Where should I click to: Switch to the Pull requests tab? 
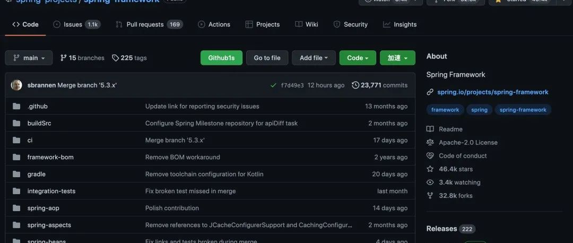click(149, 24)
